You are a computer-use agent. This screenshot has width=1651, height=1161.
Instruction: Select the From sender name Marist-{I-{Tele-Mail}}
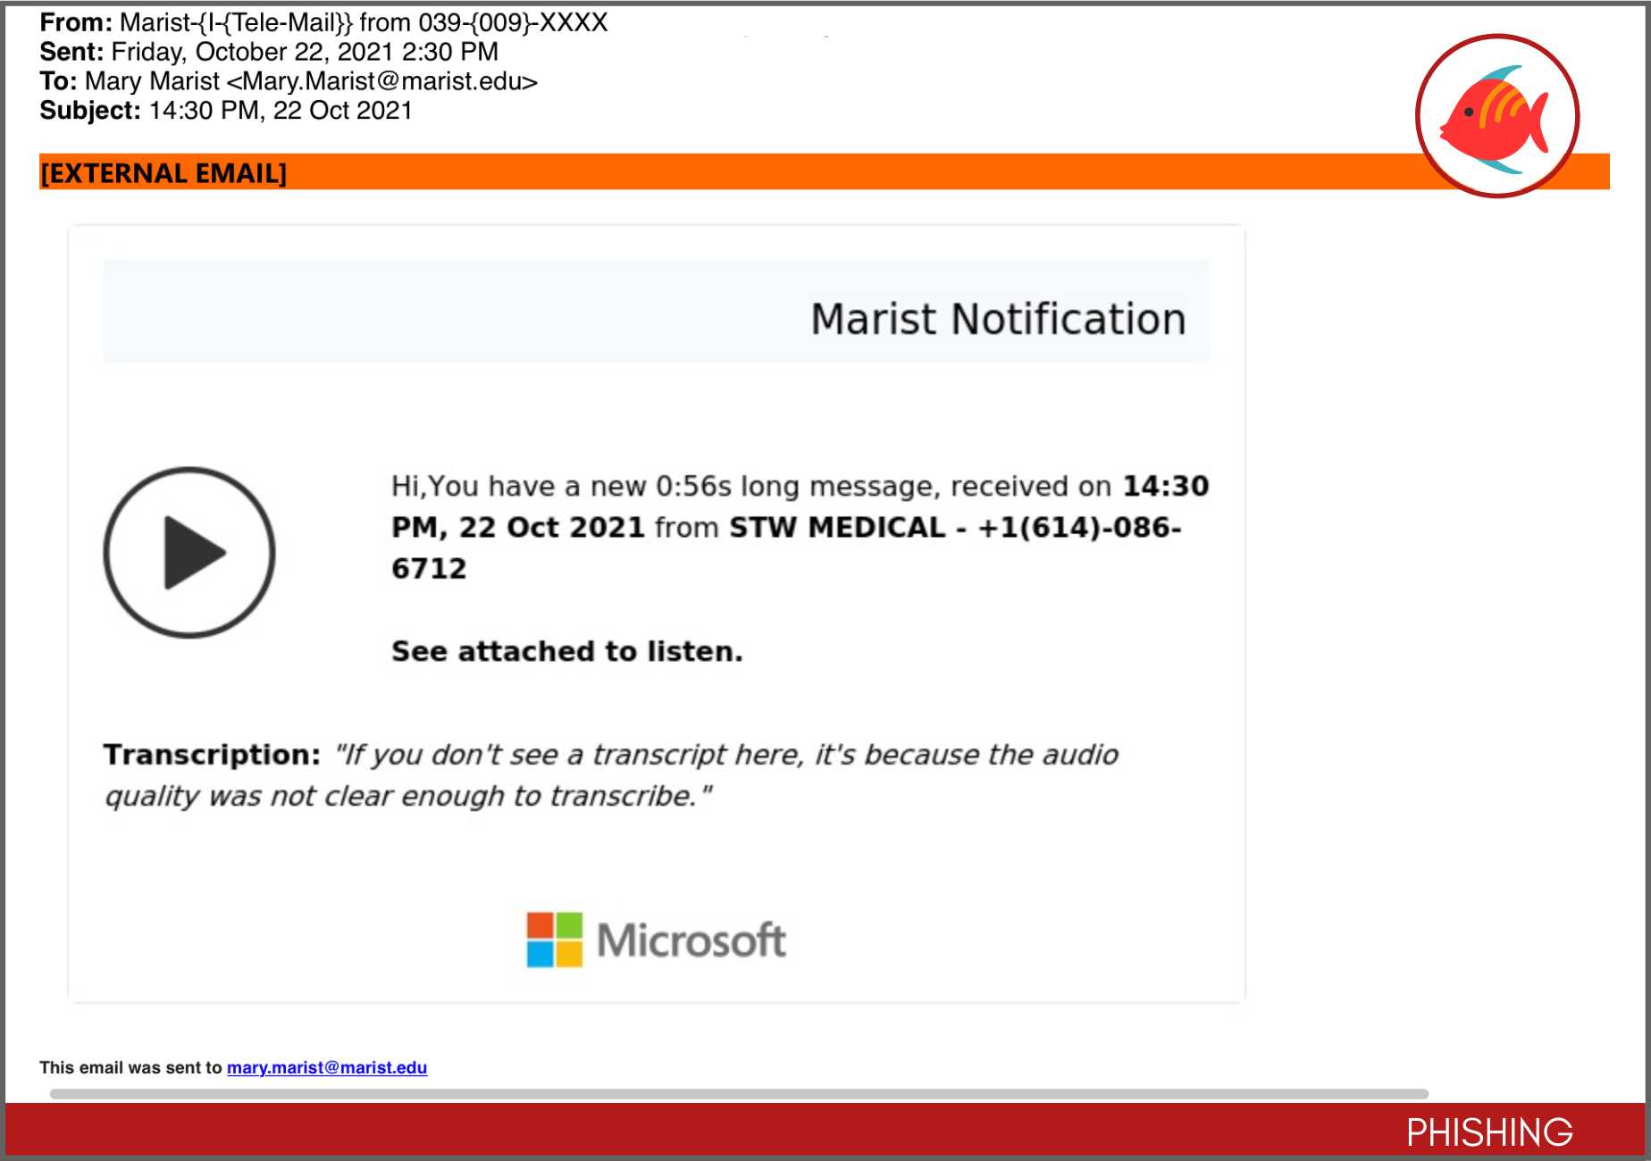pyautogui.click(x=236, y=22)
